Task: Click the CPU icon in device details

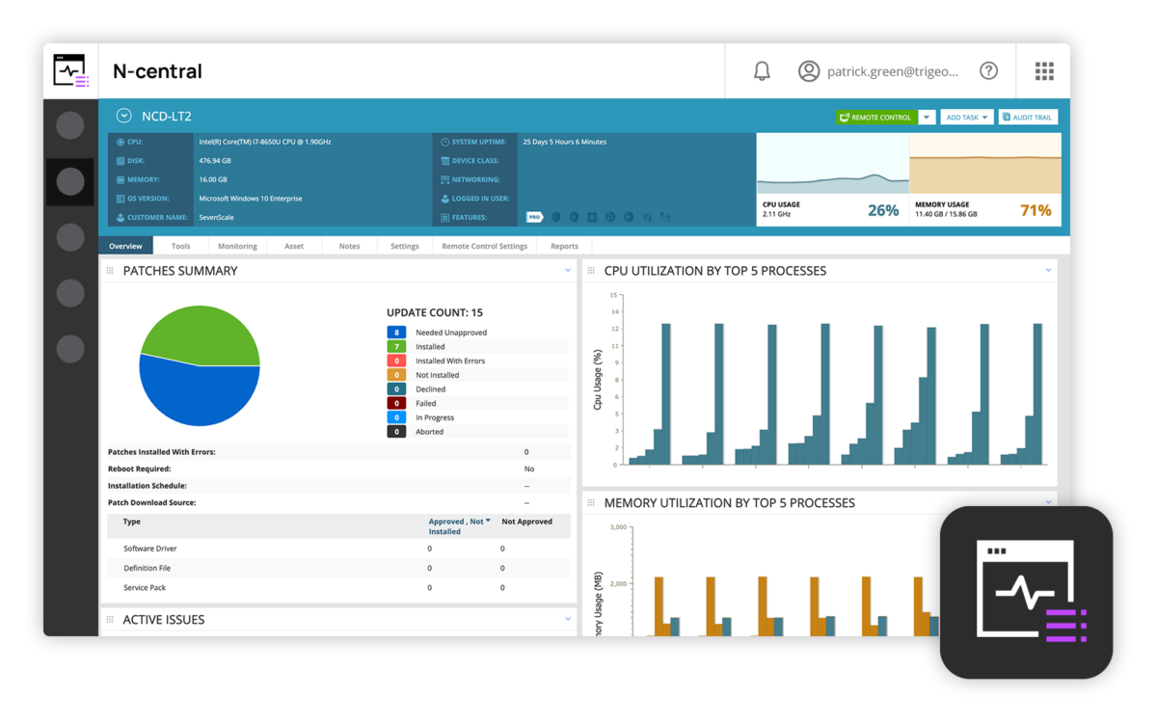Action: 121,142
